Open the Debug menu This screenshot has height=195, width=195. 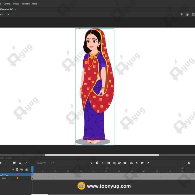pyautogui.click(x=16, y=4)
